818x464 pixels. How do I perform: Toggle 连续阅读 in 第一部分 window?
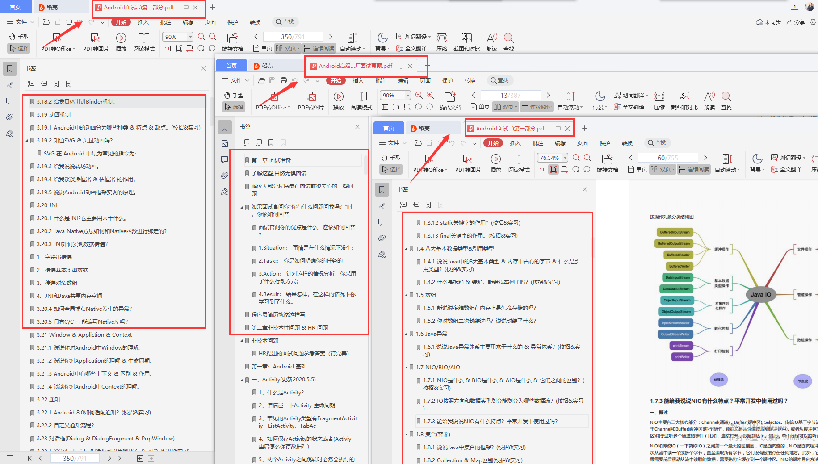click(694, 169)
